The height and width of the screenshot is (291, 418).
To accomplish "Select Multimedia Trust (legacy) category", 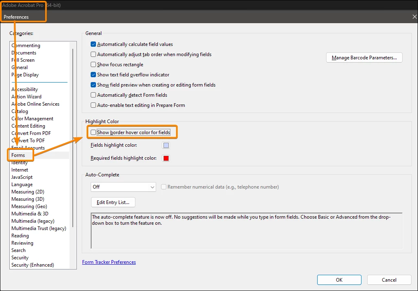I will 39,228.
